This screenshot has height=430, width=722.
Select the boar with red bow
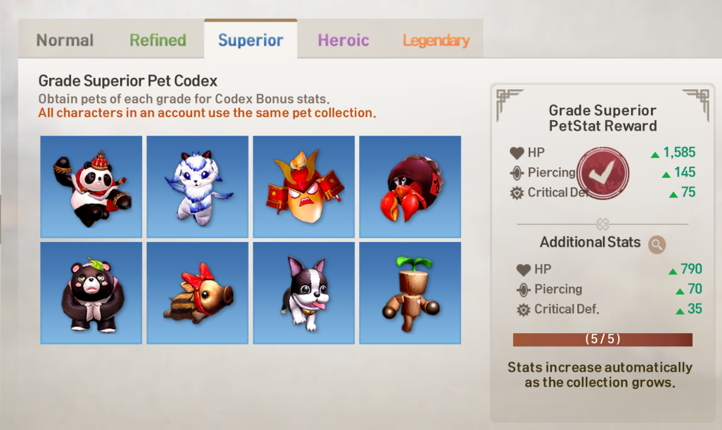tap(198, 293)
